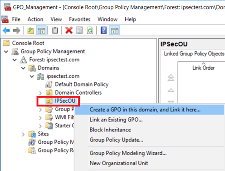Screen dimensions: 225x171
Task: Click the green Refresh toolbar icon
Action: pyautogui.click(x=90, y=30)
